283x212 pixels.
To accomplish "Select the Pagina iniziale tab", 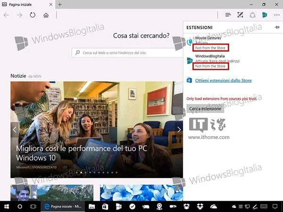I will coord(28,5).
